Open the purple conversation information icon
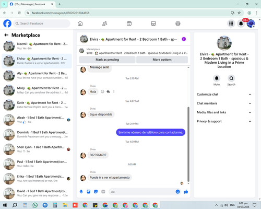 (184, 39)
